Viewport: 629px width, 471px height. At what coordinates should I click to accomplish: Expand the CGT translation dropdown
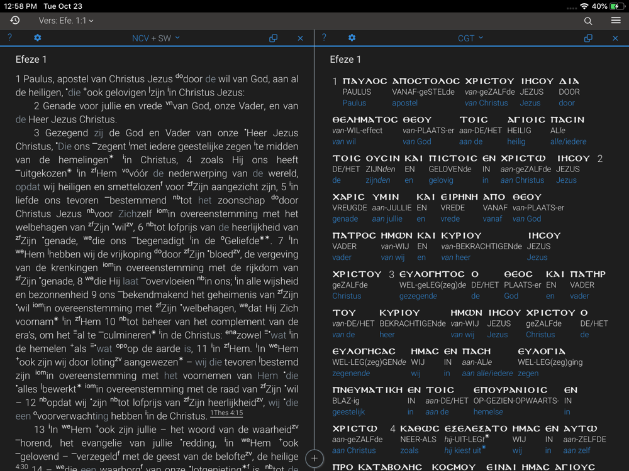[x=470, y=38]
